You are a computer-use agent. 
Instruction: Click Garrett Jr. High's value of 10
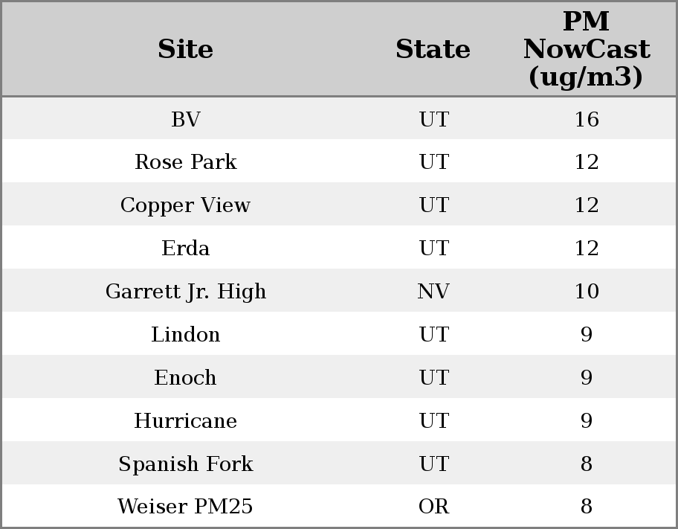tap(586, 292)
